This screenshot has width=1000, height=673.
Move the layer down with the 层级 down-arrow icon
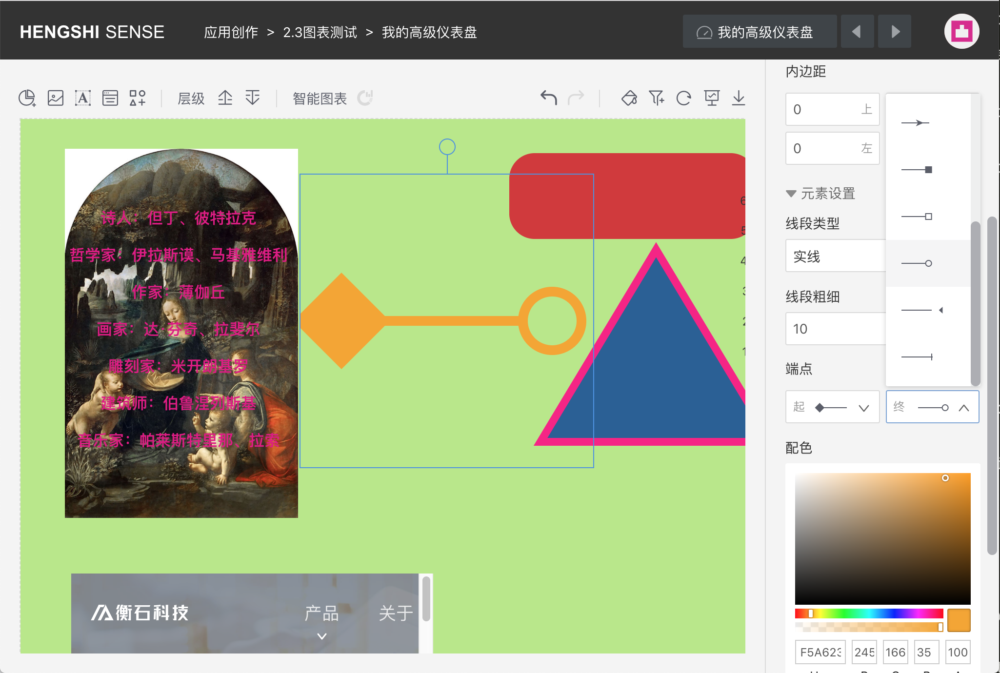tap(252, 98)
